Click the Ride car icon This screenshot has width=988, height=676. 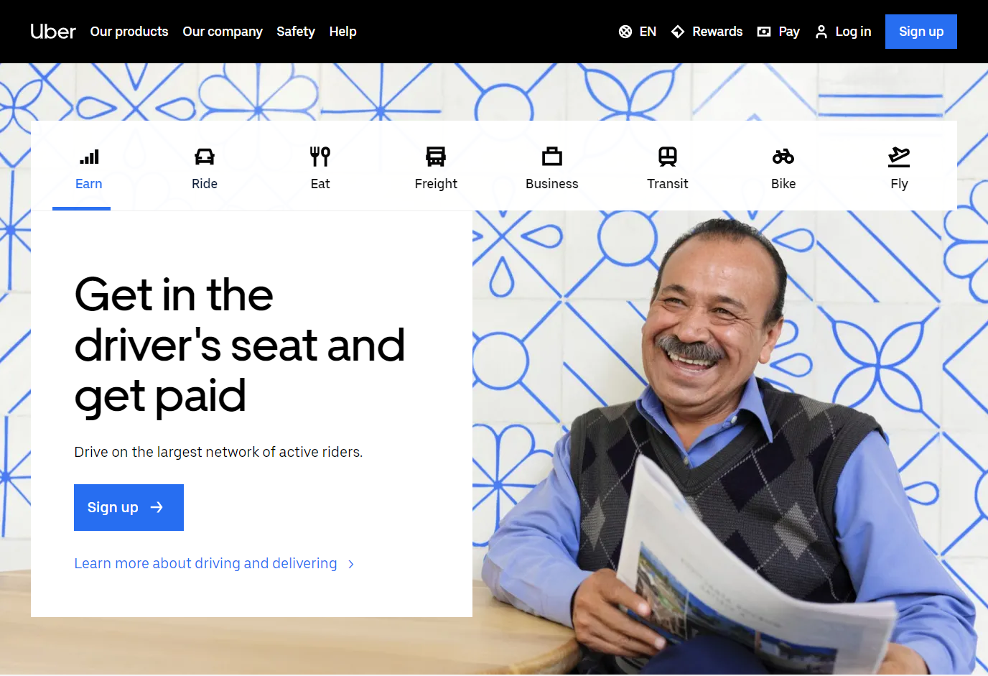click(205, 157)
